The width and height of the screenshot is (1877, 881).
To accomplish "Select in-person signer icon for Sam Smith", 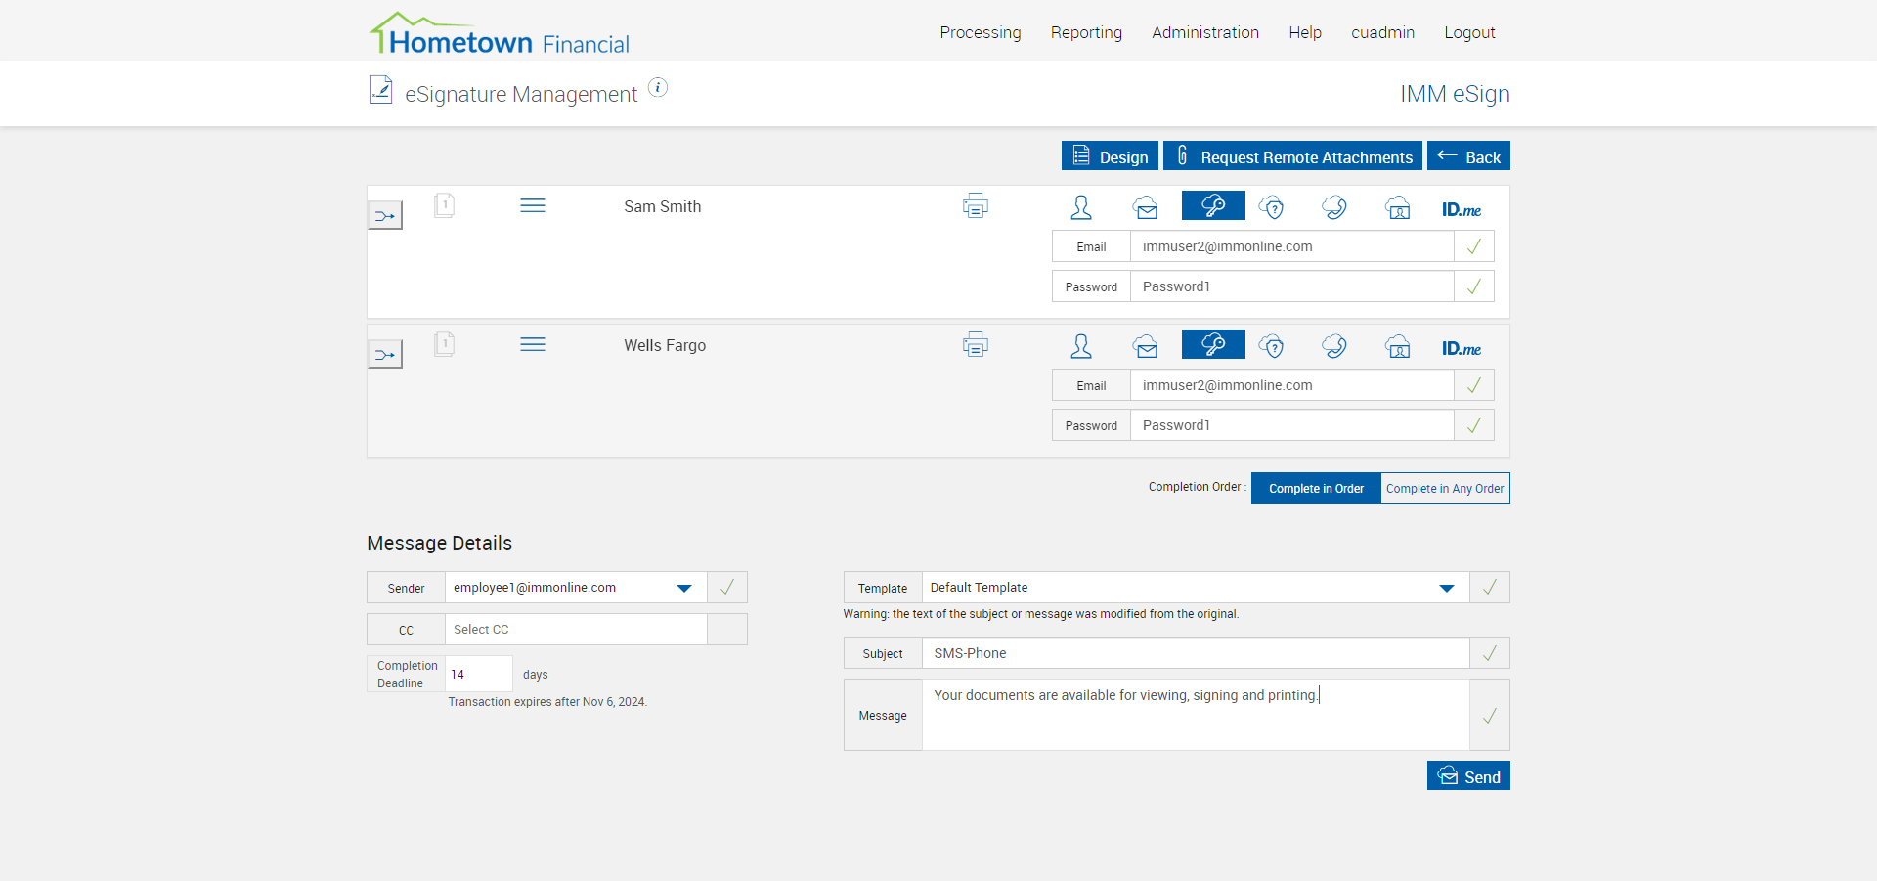I will [1081, 207].
